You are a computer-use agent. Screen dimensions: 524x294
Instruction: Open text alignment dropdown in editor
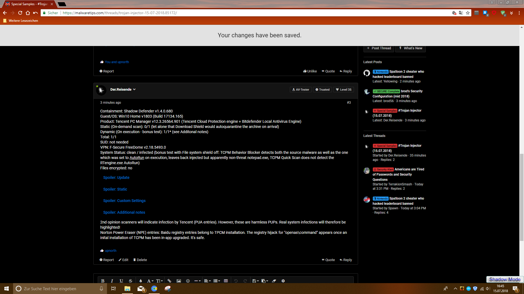[x=207, y=281]
